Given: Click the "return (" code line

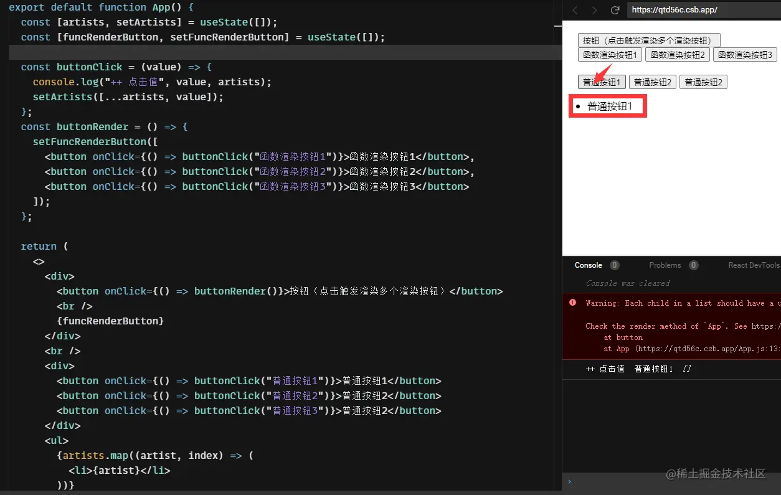Looking at the screenshot, I should pos(44,247).
